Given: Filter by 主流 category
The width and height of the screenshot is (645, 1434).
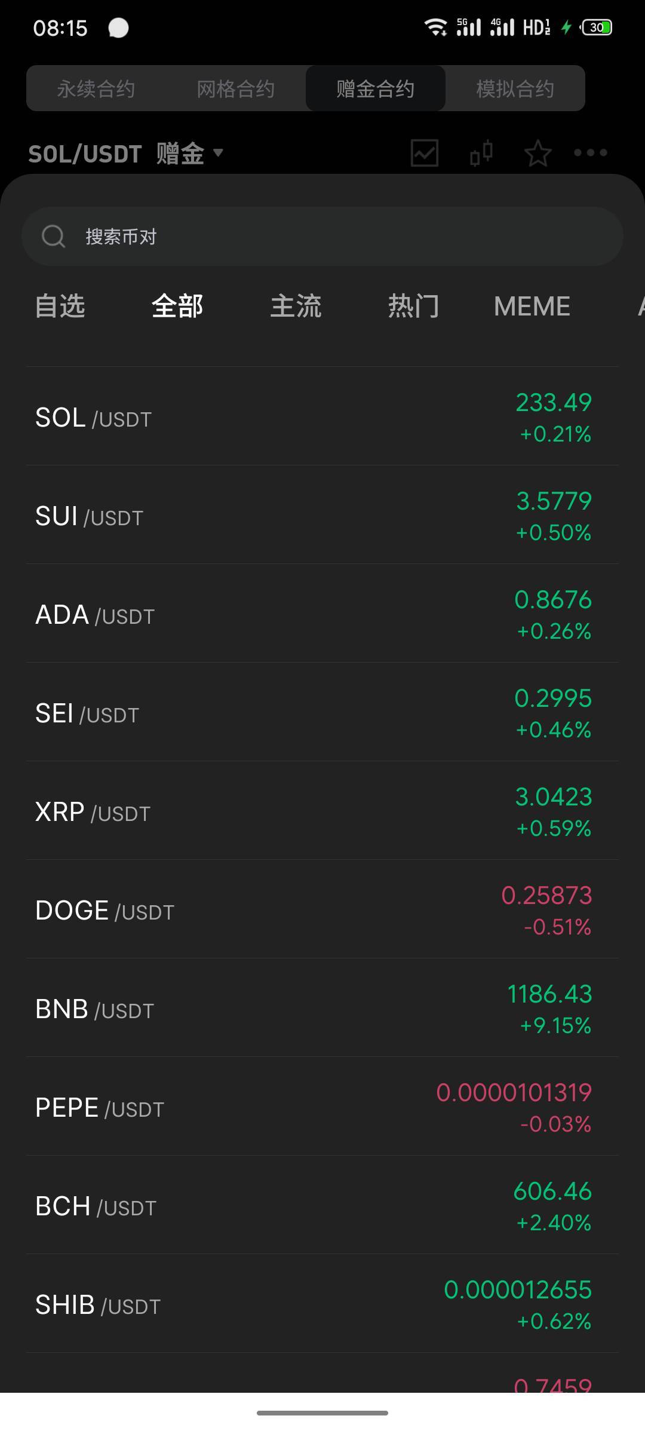Looking at the screenshot, I should (296, 307).
